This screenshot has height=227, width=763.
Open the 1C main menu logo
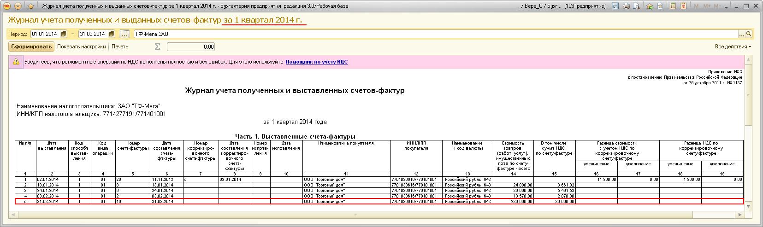[7, 6]
